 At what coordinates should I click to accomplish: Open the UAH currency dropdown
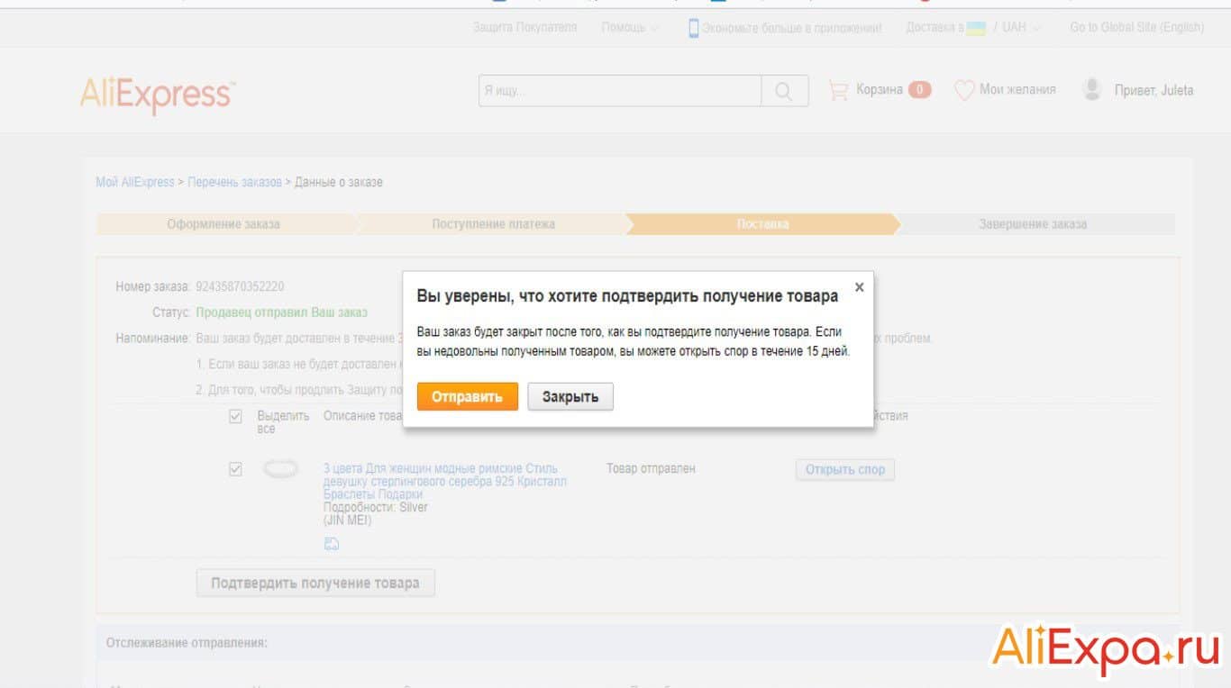[1021, 28]
